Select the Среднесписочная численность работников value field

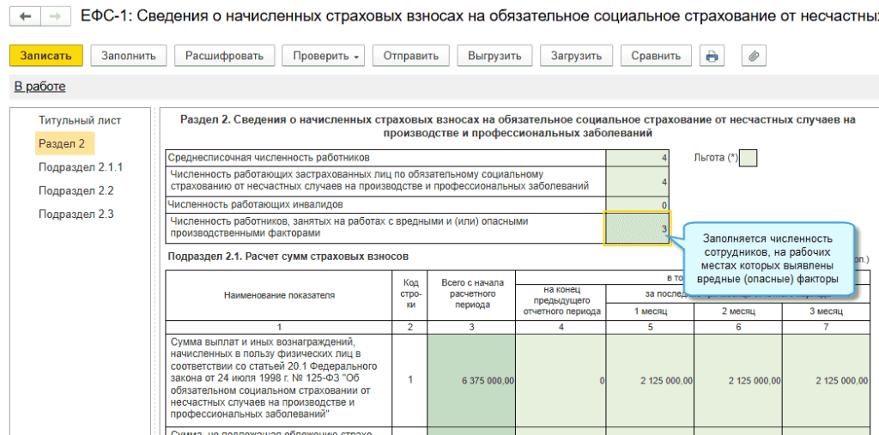[x=638, y=158]
